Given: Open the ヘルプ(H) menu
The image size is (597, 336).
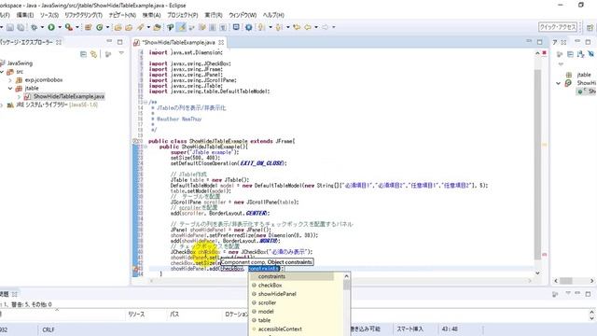Looking at the screenshot, I should (x=273, y=15).
